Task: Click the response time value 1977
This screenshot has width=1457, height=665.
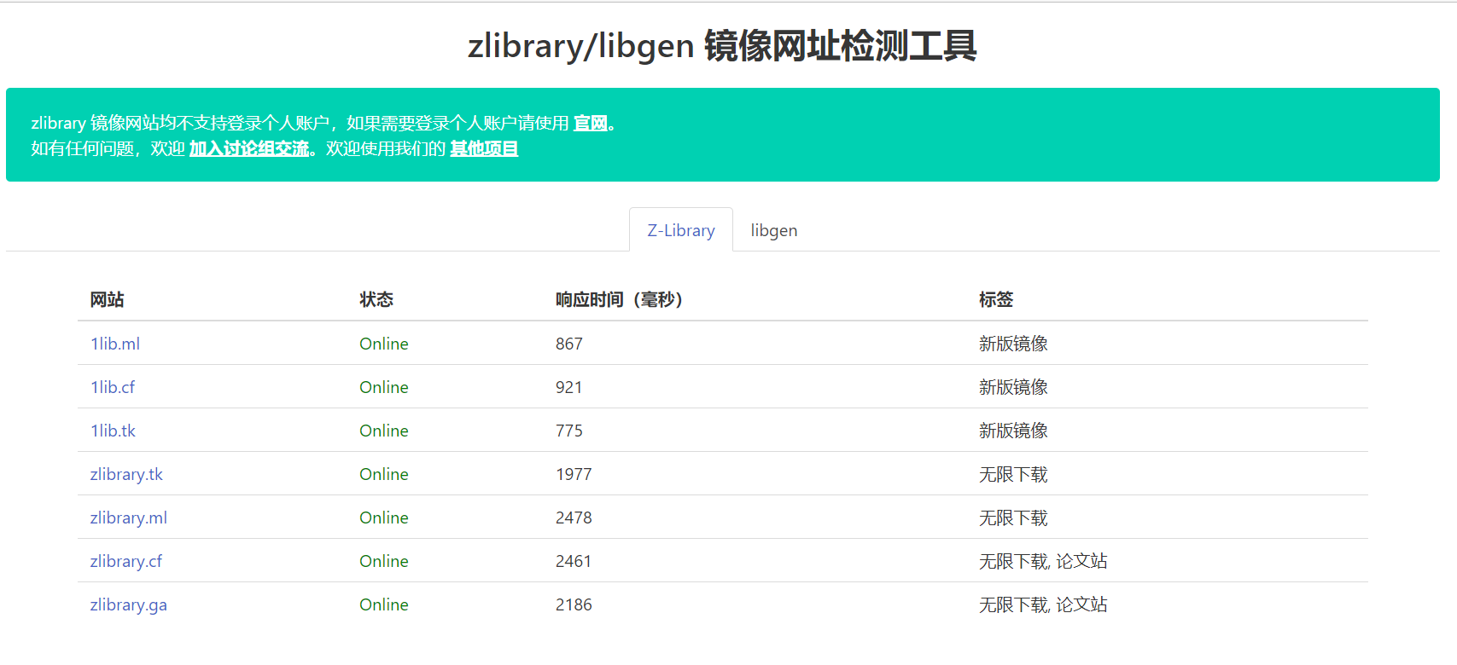Action: click(574, 474)
